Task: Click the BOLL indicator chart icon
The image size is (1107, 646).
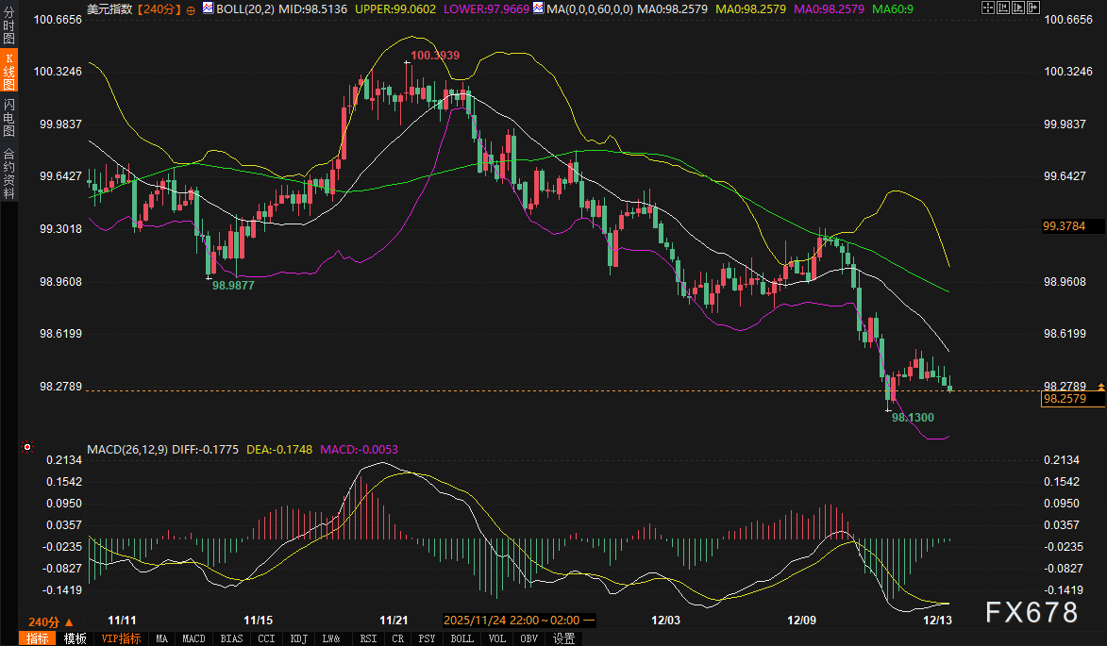Action: [210, 9]
